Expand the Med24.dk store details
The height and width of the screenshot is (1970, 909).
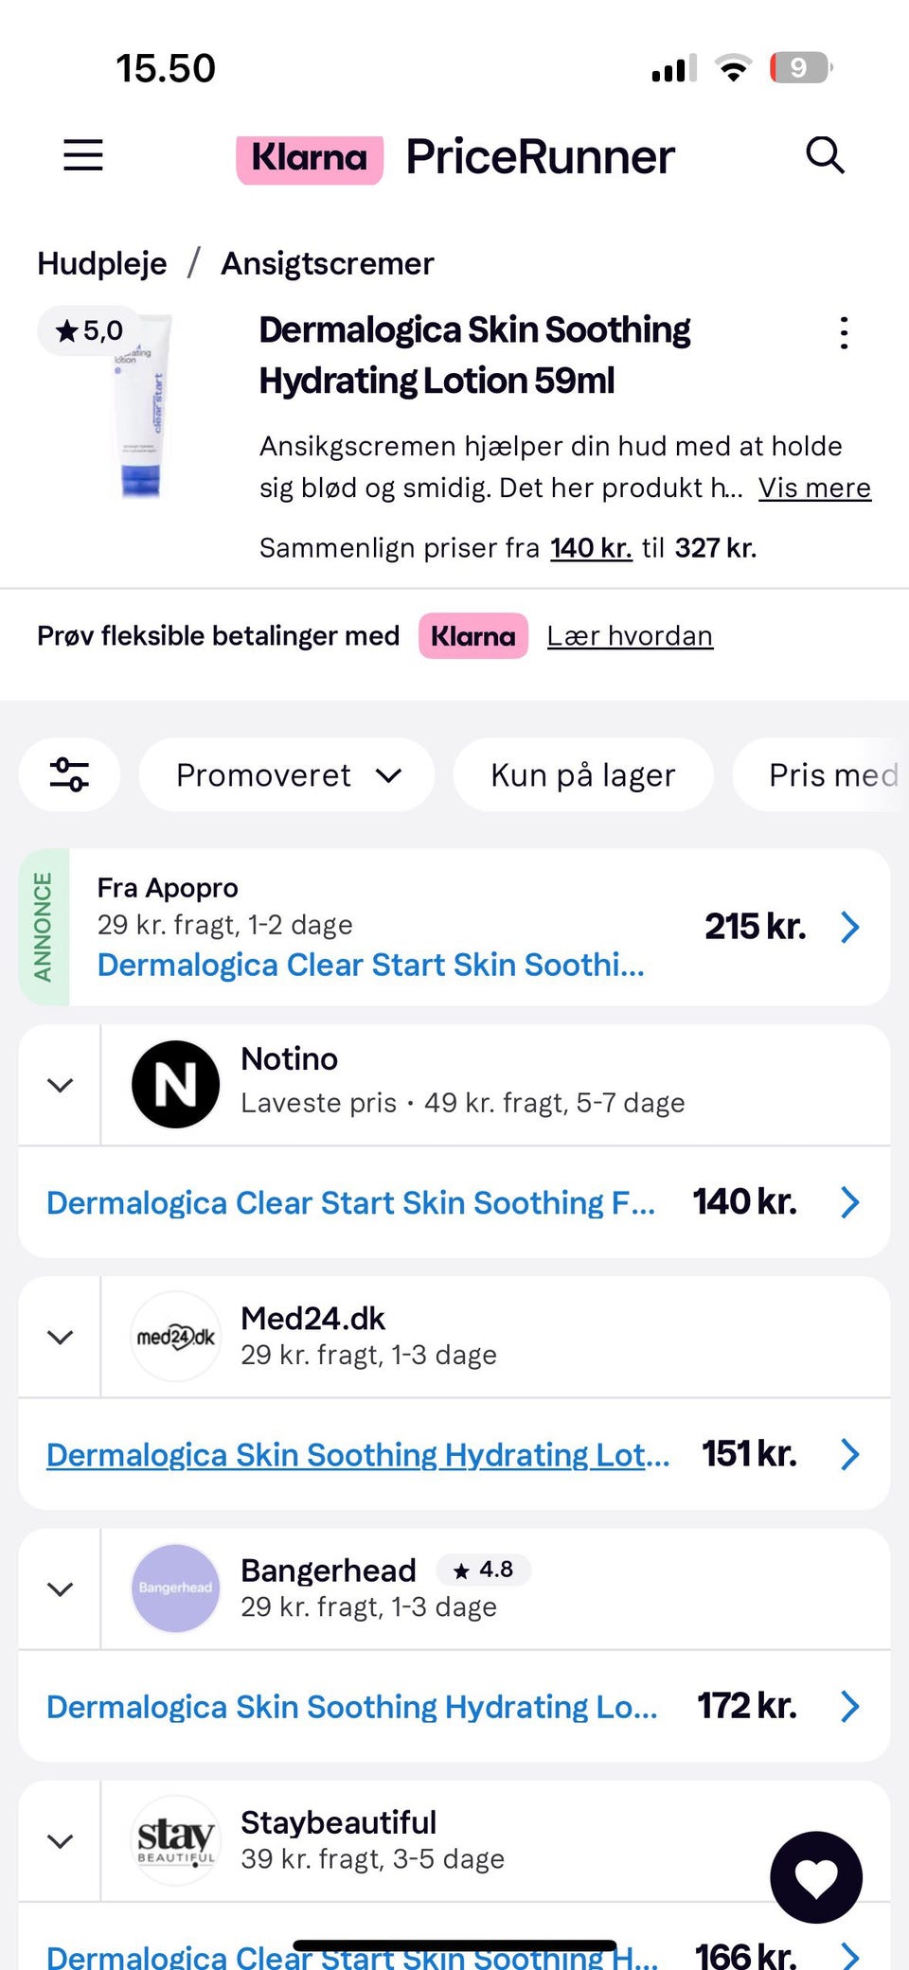(x=61, y=1337)
